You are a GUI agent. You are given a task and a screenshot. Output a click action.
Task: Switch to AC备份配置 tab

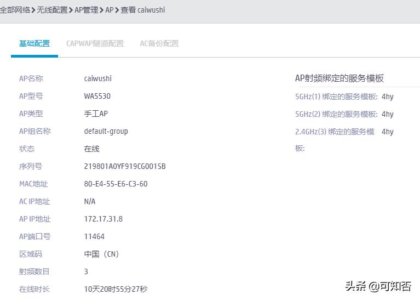point(159,43)
